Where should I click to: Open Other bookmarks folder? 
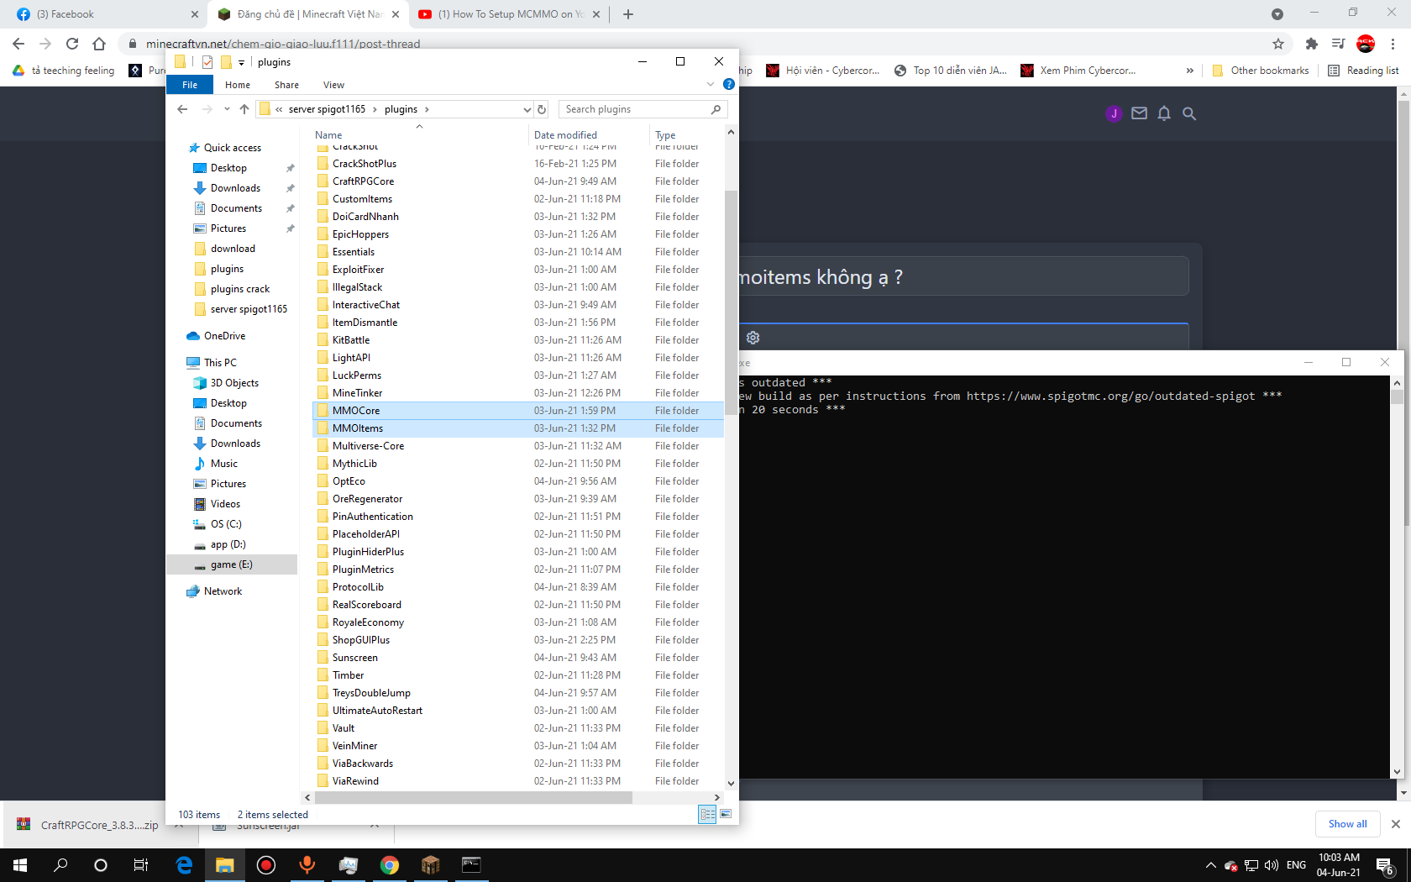1261,71
